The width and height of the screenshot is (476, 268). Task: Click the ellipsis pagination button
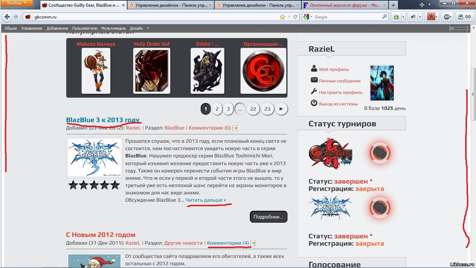pyautogui.click(x=240, y=109)
